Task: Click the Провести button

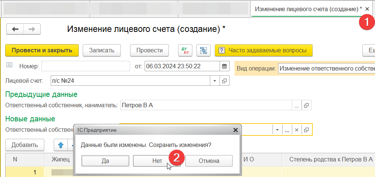Action: pos(149,50)
